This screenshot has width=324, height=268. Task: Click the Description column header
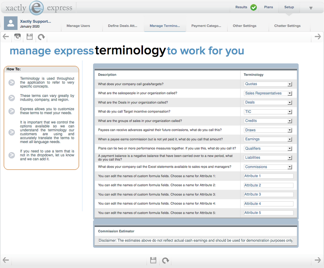(107, 75)
